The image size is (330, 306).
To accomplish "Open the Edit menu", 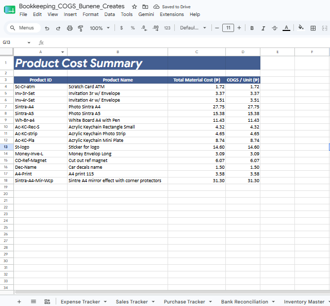I will pyautogui.click(x=37, y=14).
